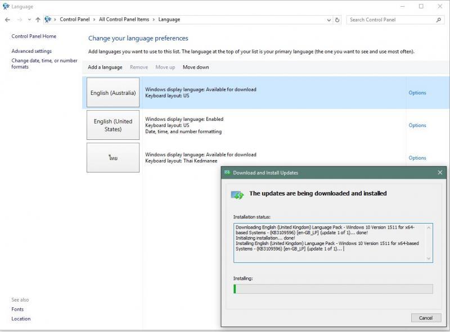This screenshot has height=332, width=450.
Task: Click 'Change your language preferences' heading
Action: (138, 38)
